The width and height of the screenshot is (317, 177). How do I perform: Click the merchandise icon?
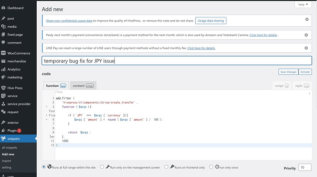[x=3, y=61]
